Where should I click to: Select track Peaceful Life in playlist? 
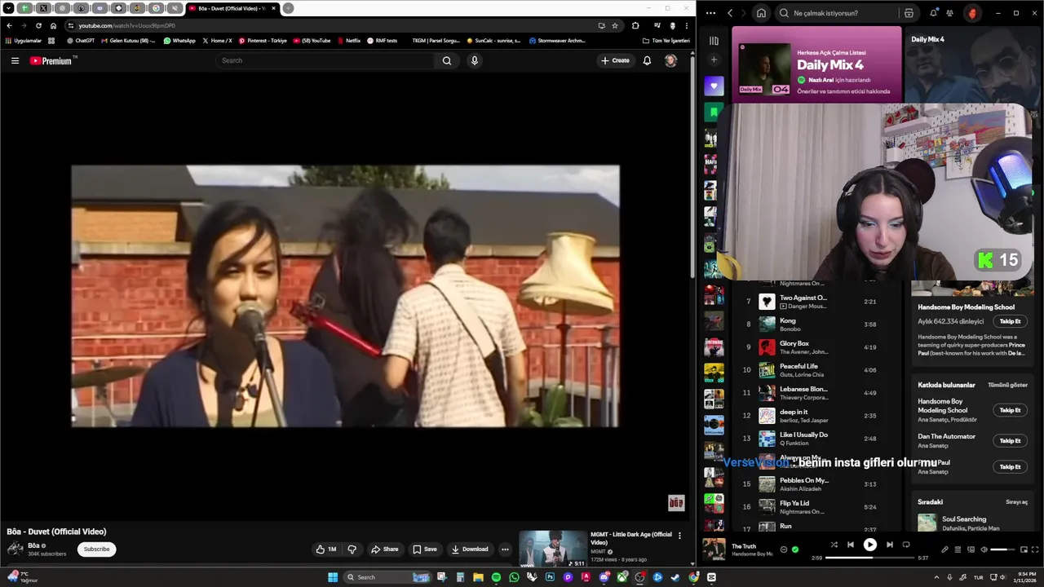(x=816, y=370)
